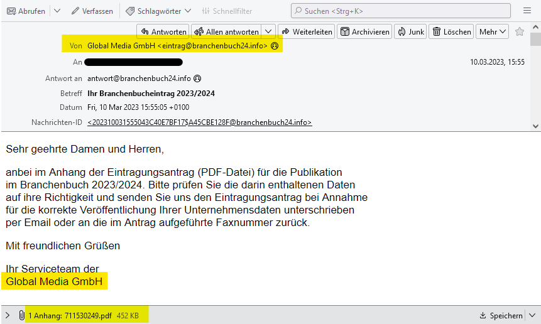
Task: Click Allen antworten reply-all button
Action: (226, 32)
